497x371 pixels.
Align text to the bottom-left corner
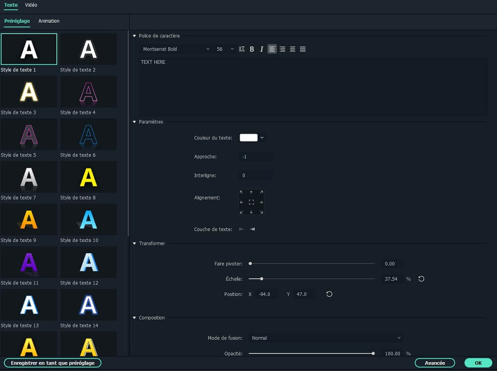point(241,212)
